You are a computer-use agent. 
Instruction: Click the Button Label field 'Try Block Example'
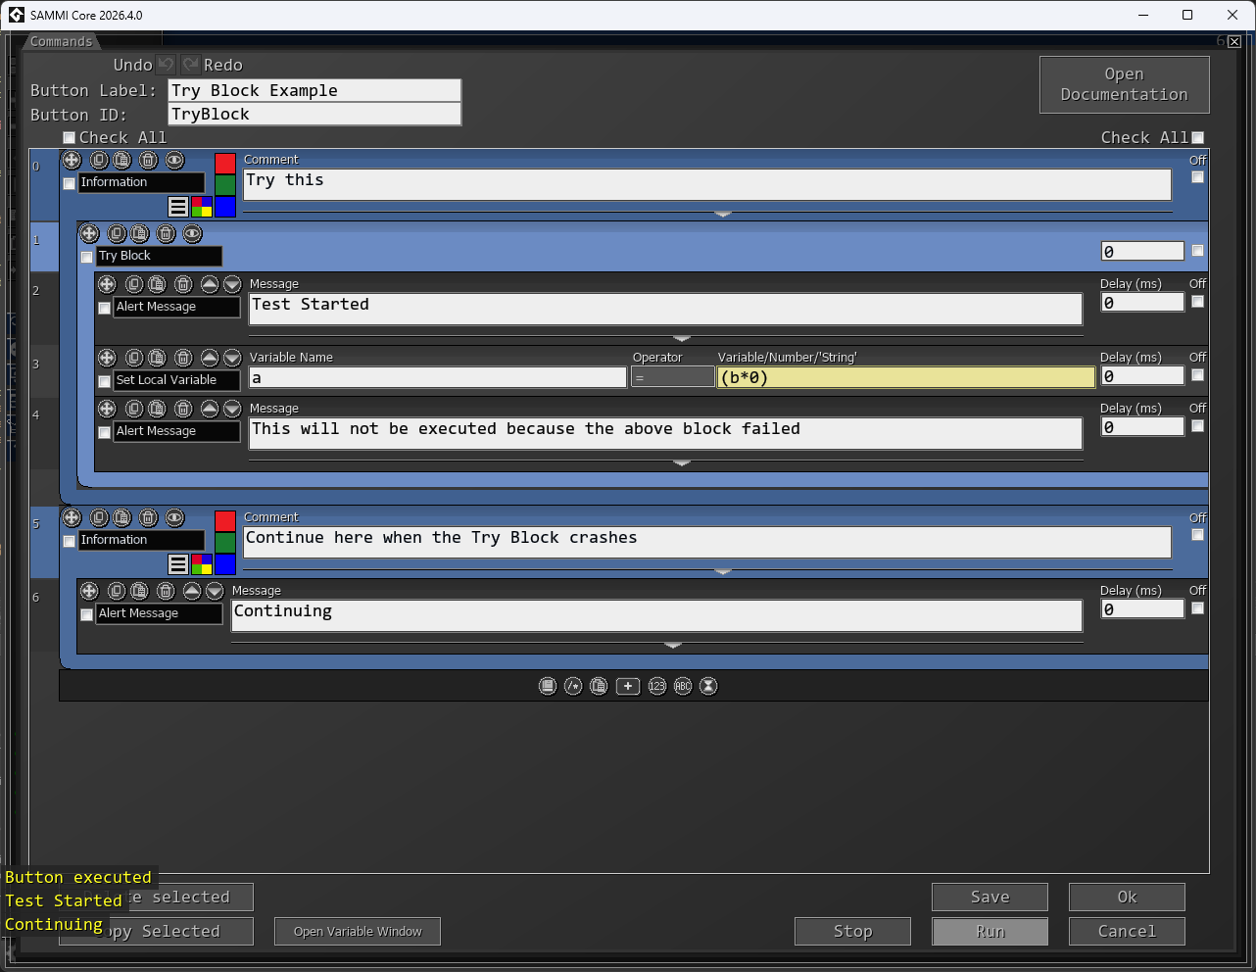tap(314, 90)
